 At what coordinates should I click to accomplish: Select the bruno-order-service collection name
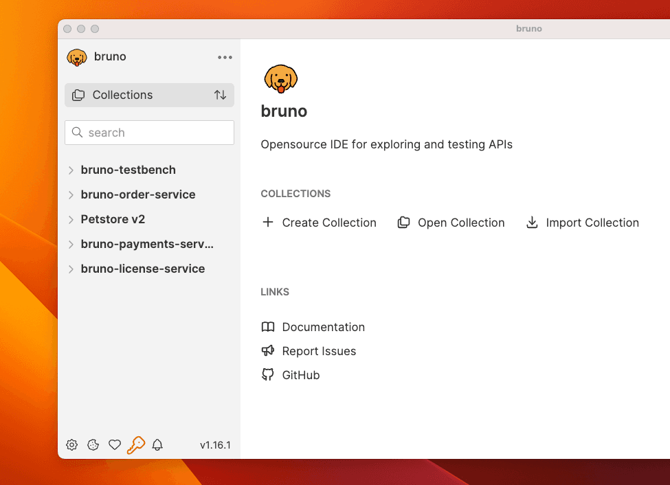click(x=138, y=194)
